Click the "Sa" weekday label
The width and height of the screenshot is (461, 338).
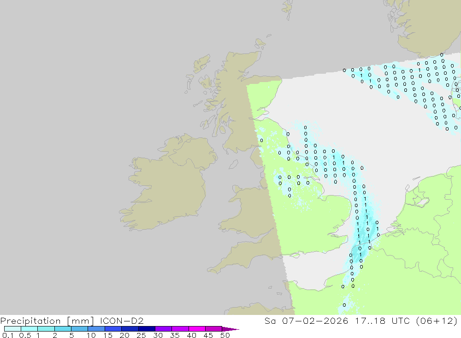[270, 320]
